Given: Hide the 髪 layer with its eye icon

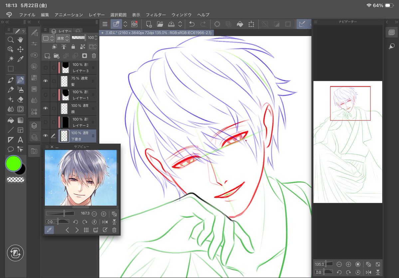Looking at the screenshot, I should [46, 81].
